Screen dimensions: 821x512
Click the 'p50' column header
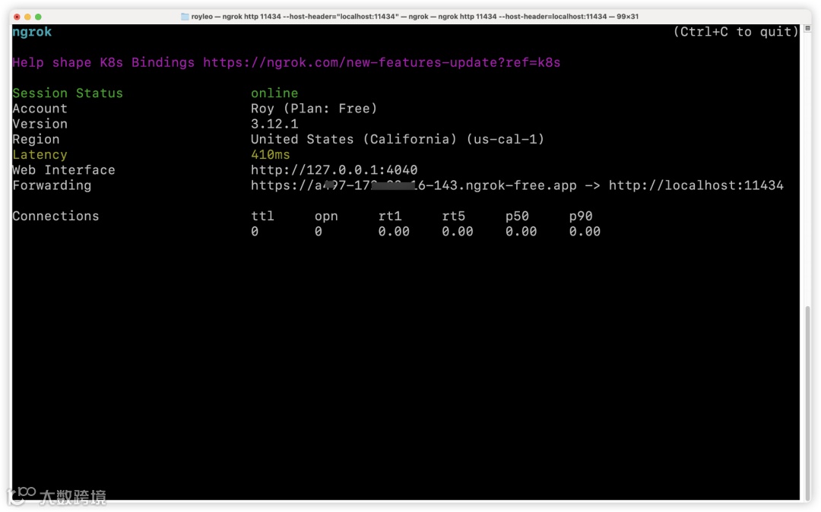[x=518, y=216]
